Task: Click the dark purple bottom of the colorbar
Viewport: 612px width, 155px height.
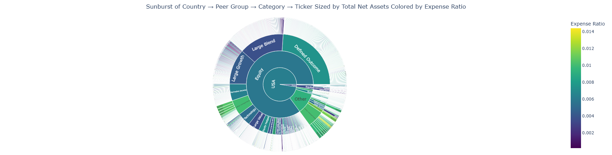Action: click(x=576, y=146)
